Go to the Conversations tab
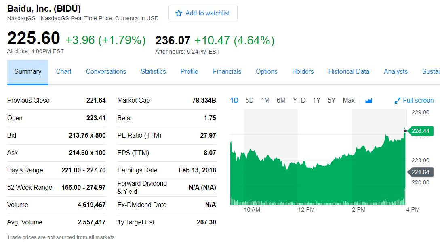Image resolution: width=440 pixels, height=243 pixels. pos(106,72)
